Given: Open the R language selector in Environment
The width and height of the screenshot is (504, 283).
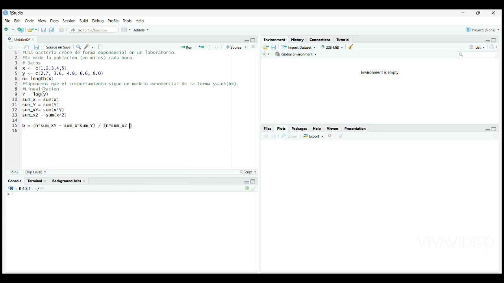Looking at the screenshot, I should 267,54.
